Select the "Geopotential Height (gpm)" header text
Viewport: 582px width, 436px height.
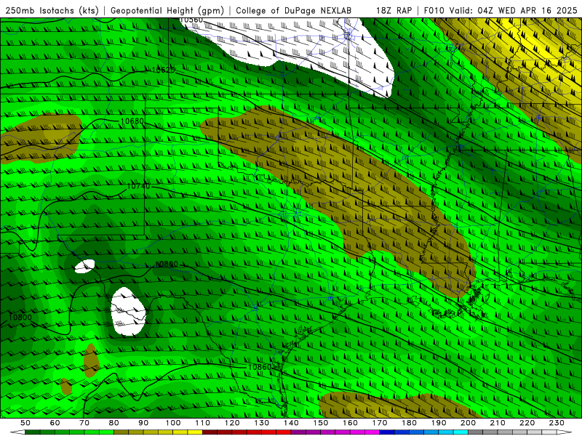[x=167, y=10]
